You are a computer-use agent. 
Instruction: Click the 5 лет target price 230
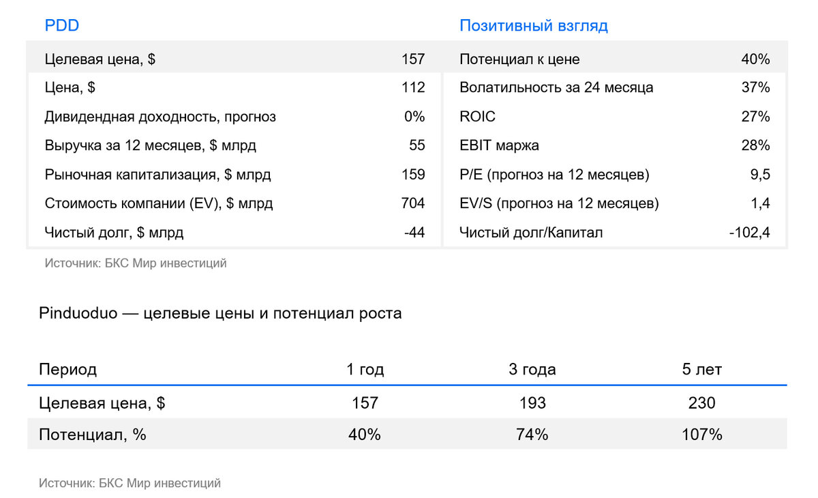(701, 403)
